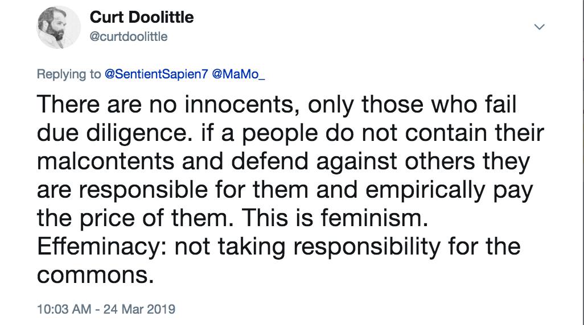Click the @curtdoolittle handle
The height and width of the screenshot is (325, 584).
129,37
